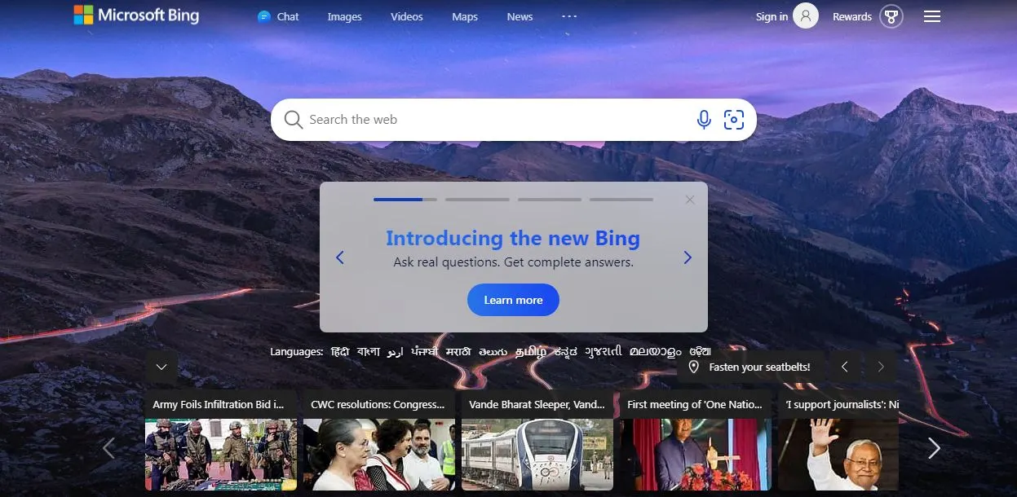Close the Introducing new Bing card

(x=690, y=200)
